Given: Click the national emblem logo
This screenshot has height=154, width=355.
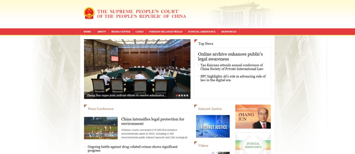Looking at the screenshot, I should coord(89,14).
